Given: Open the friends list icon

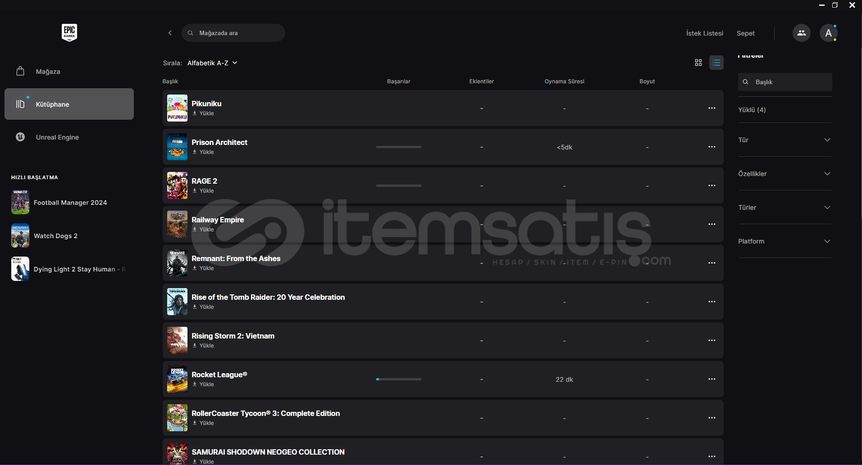Looking at the screenshot, I should point(801,33).
